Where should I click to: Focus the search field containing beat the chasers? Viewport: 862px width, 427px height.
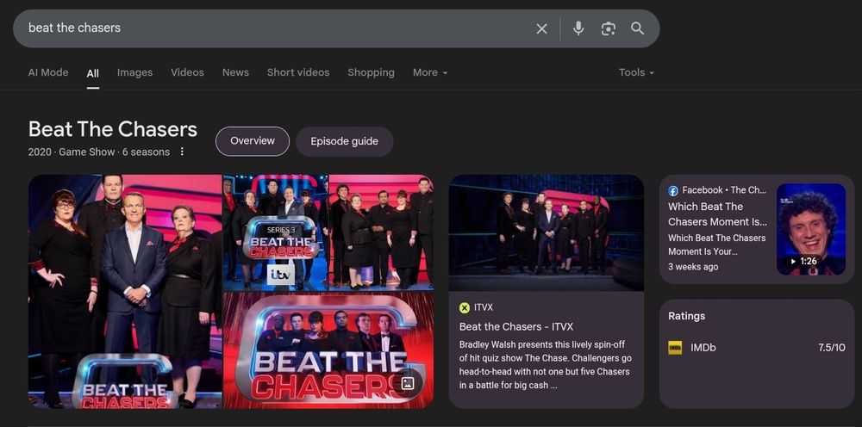pyautogui.click(x=275, y=28)
